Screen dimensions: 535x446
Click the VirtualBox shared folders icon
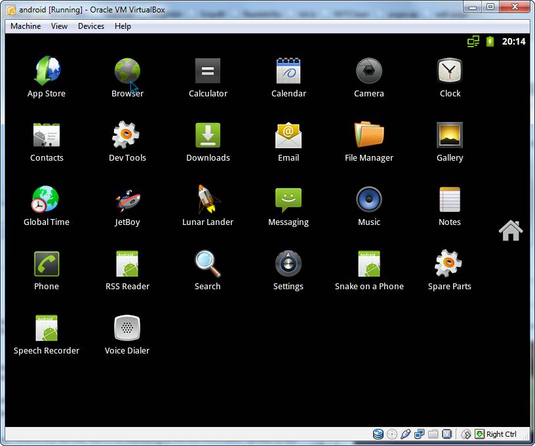(433, 434)
